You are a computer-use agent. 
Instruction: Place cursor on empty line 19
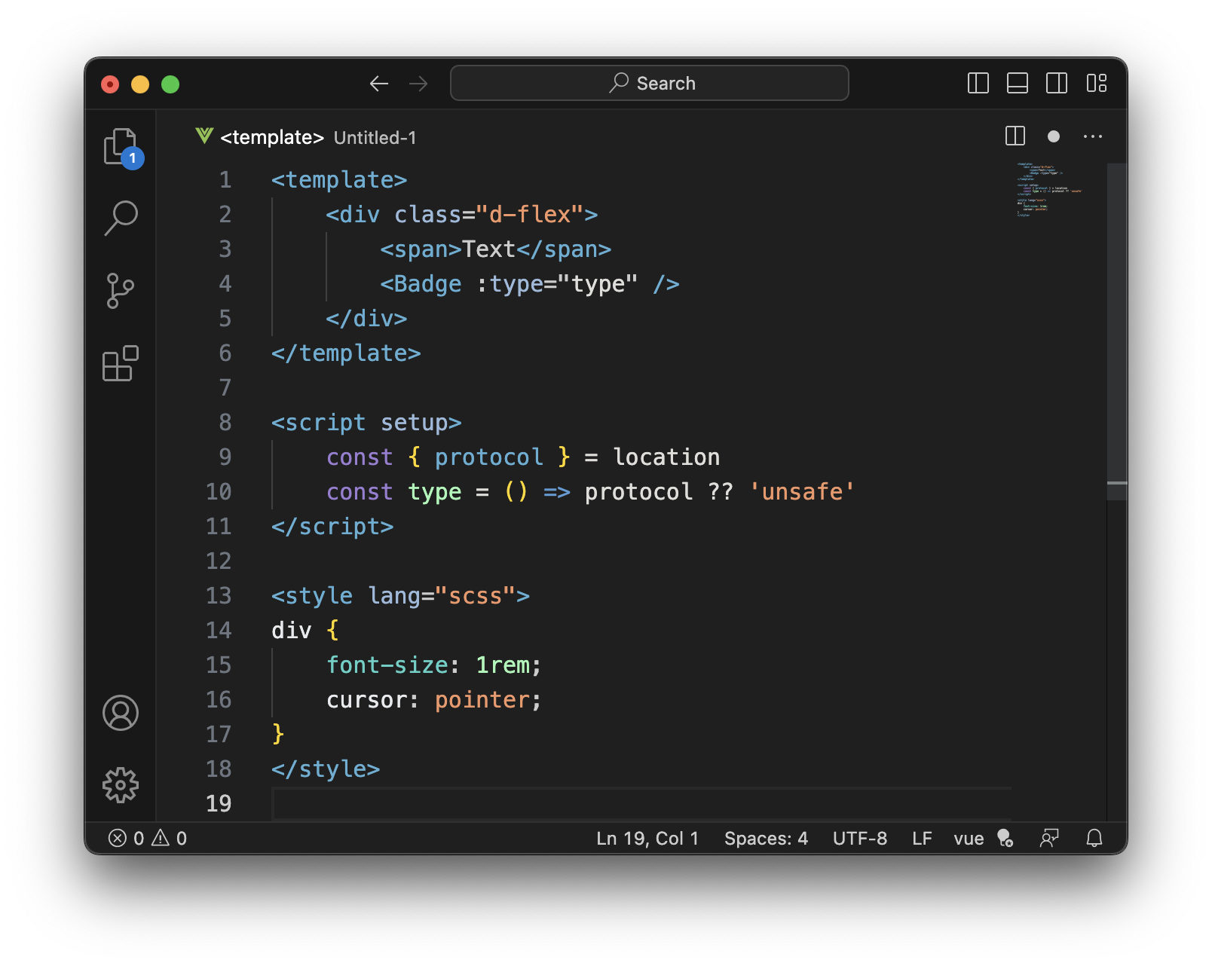tap(641, 804)
